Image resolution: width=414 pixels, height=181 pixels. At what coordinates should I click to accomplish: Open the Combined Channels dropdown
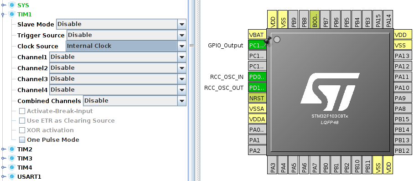135,101
